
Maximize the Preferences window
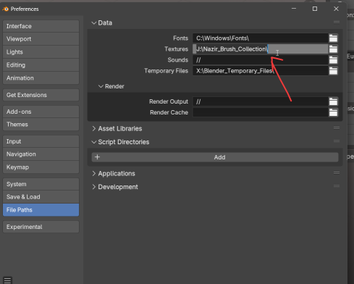point(315,9)
